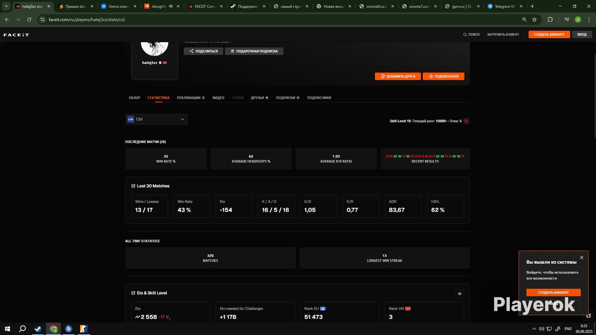The height and width of the screenshot is (335, 596).
Task: Open the ДРУЗЬЯ tab
Action: [x=259, y=98]
